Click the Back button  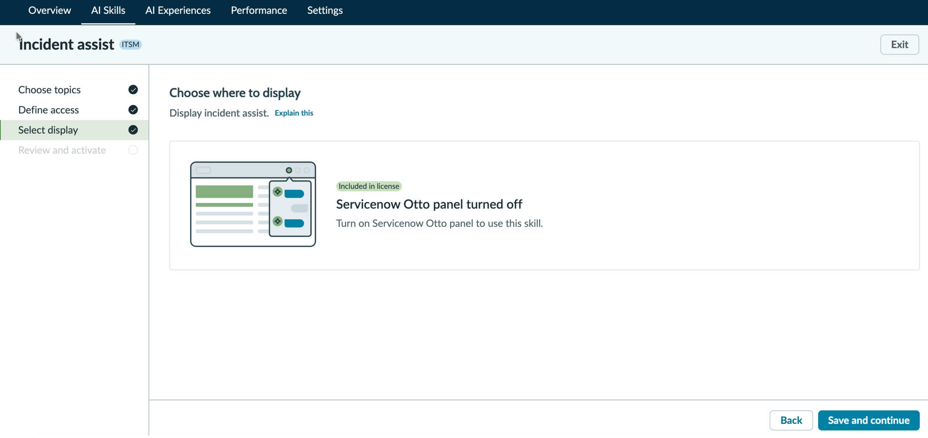[791, 420]
